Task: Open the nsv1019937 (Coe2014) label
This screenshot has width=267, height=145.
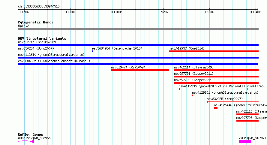Action: click(x=187, y=48)
